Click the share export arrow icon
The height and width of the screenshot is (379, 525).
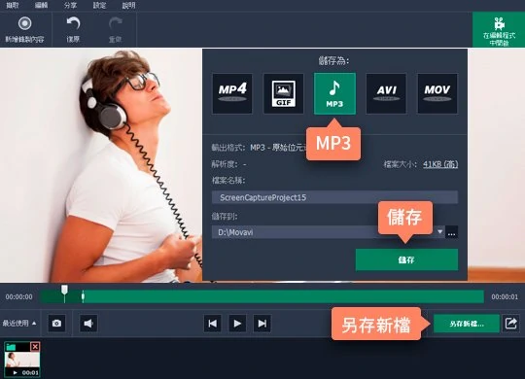coord(510,324)
